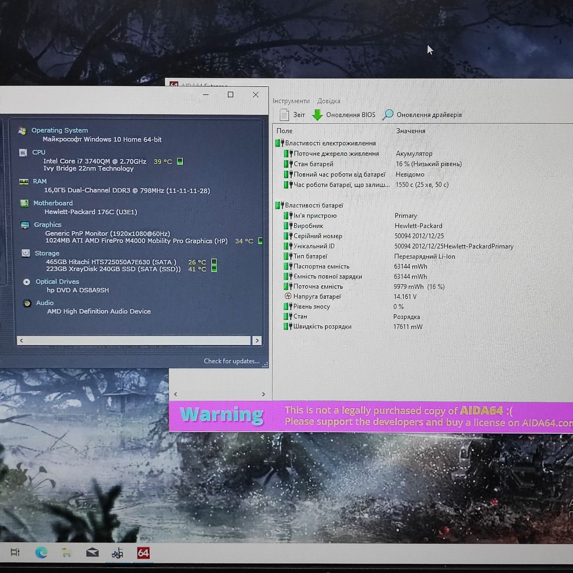Image resolution: width=573 pixels, height=573 pixels.
Task: Select the Властивості електроживлення group row
Action: point(325,143)
